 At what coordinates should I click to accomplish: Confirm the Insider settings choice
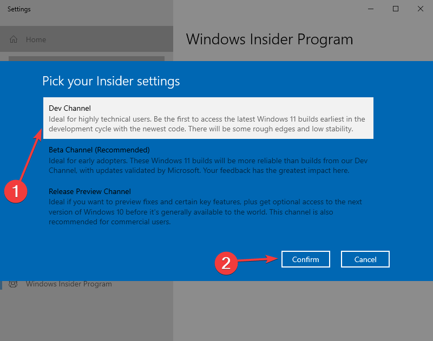pos(305,259)
